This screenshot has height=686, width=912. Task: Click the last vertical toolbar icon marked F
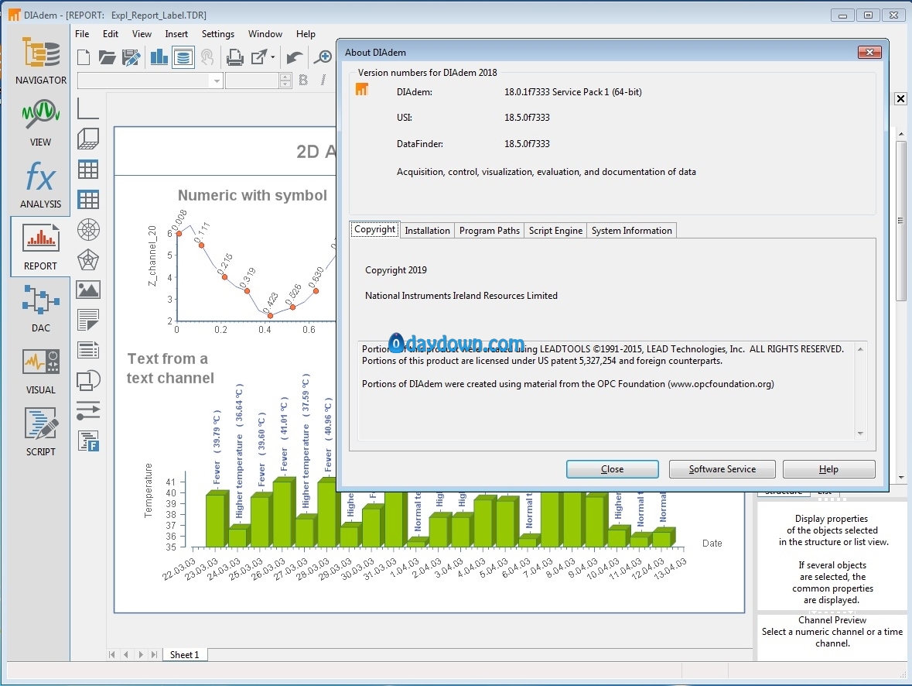point(88,441)
